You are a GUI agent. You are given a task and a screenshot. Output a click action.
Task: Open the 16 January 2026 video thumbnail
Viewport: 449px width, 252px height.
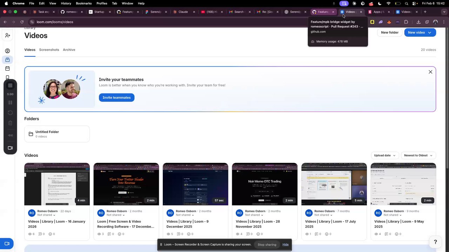point(57,184)
